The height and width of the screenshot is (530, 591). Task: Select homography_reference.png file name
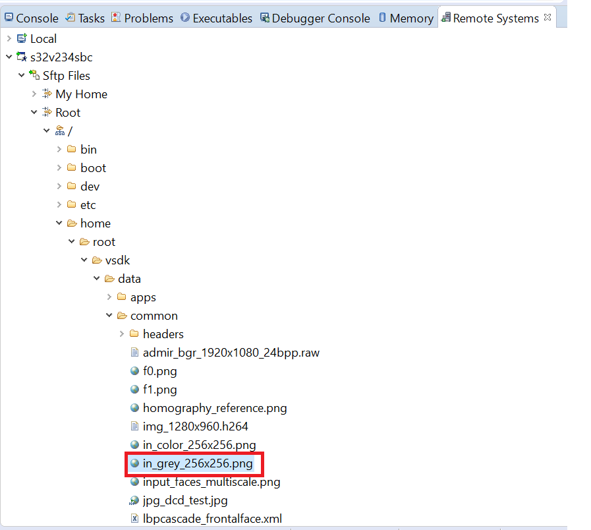(215, 408)
